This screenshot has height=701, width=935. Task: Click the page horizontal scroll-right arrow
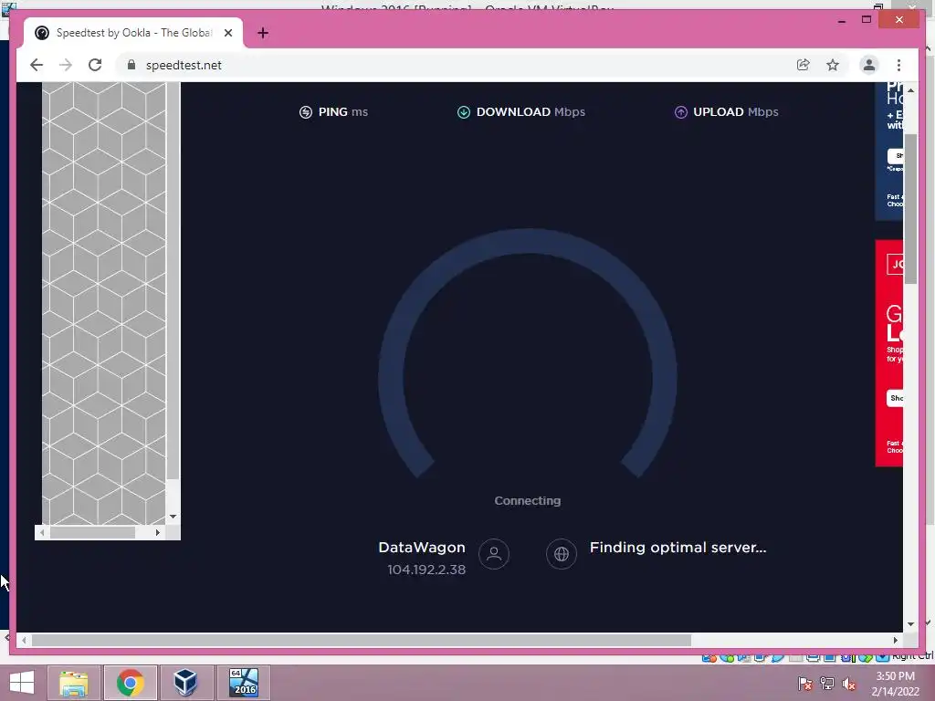[896, 640]
